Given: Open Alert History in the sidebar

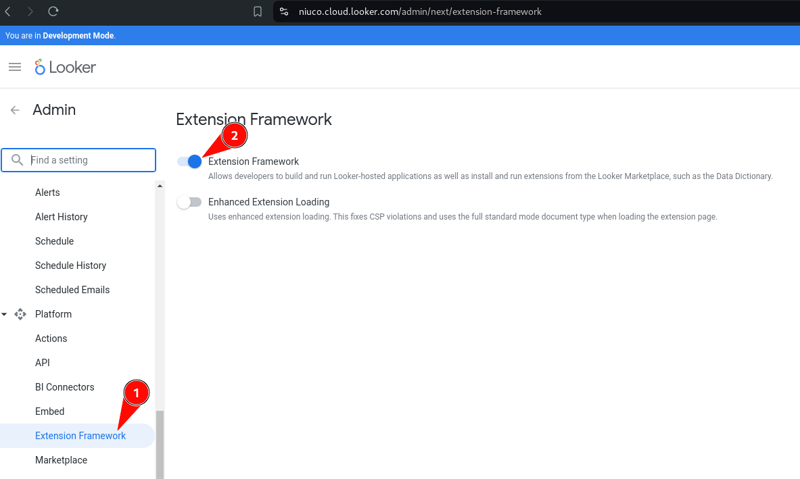Looking at the screenshot, I should click(x=62, y=217).
